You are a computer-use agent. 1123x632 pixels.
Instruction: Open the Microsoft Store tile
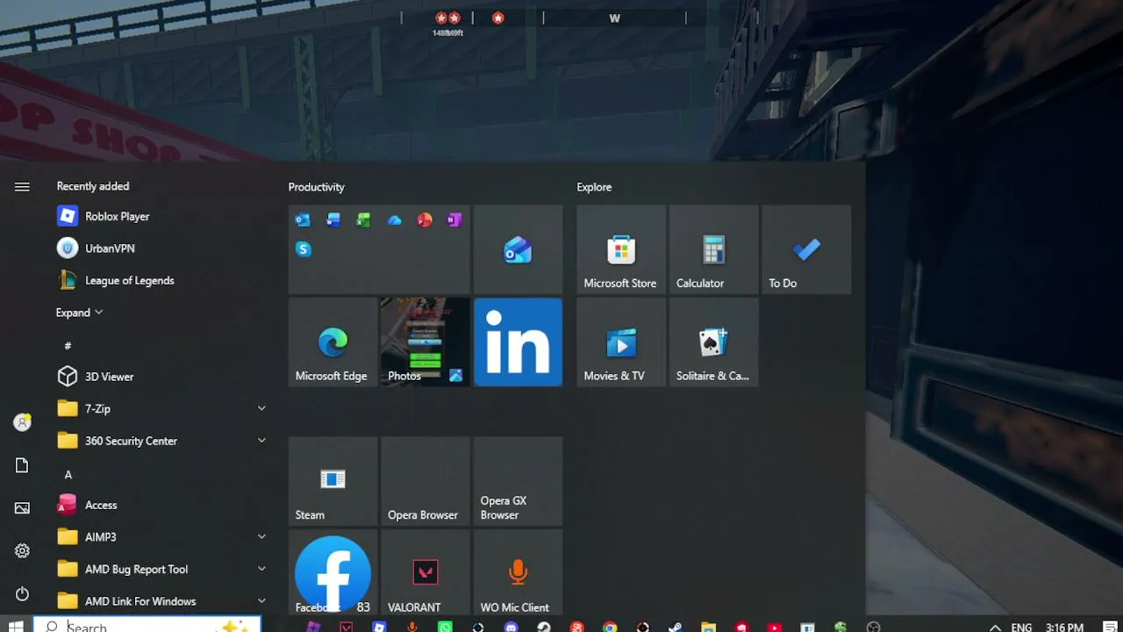(x=621, y=249)
